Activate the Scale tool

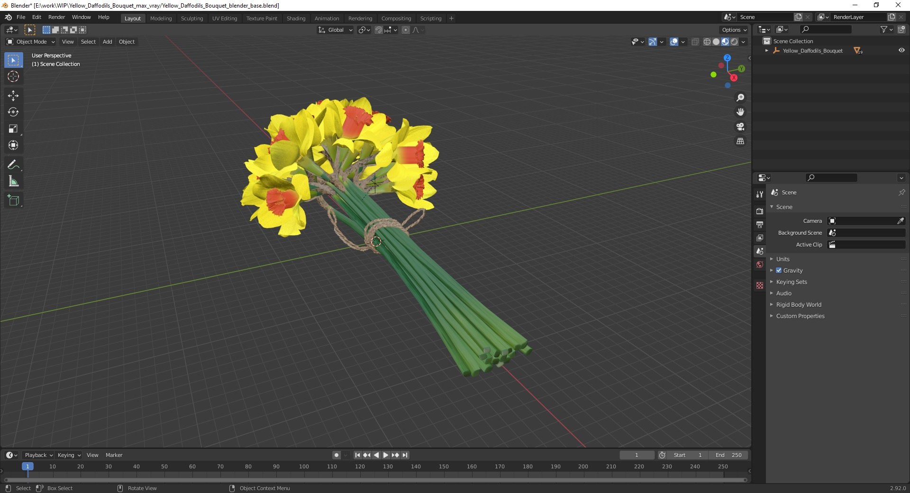[13, 129]
